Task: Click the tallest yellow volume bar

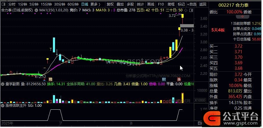Action: point(182,98)
